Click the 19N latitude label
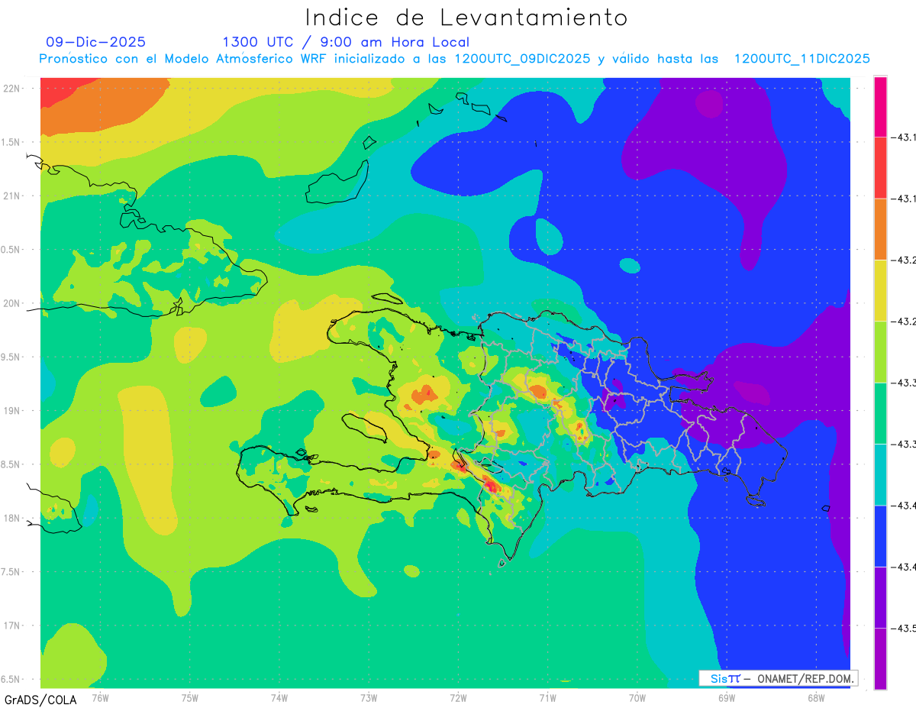Image resolution: width=916 pixels, height=708 pixels. pos(13,410)
